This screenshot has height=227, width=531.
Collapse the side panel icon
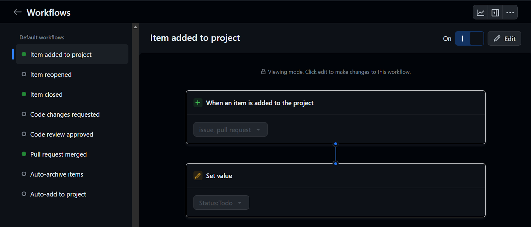point(495,12)
